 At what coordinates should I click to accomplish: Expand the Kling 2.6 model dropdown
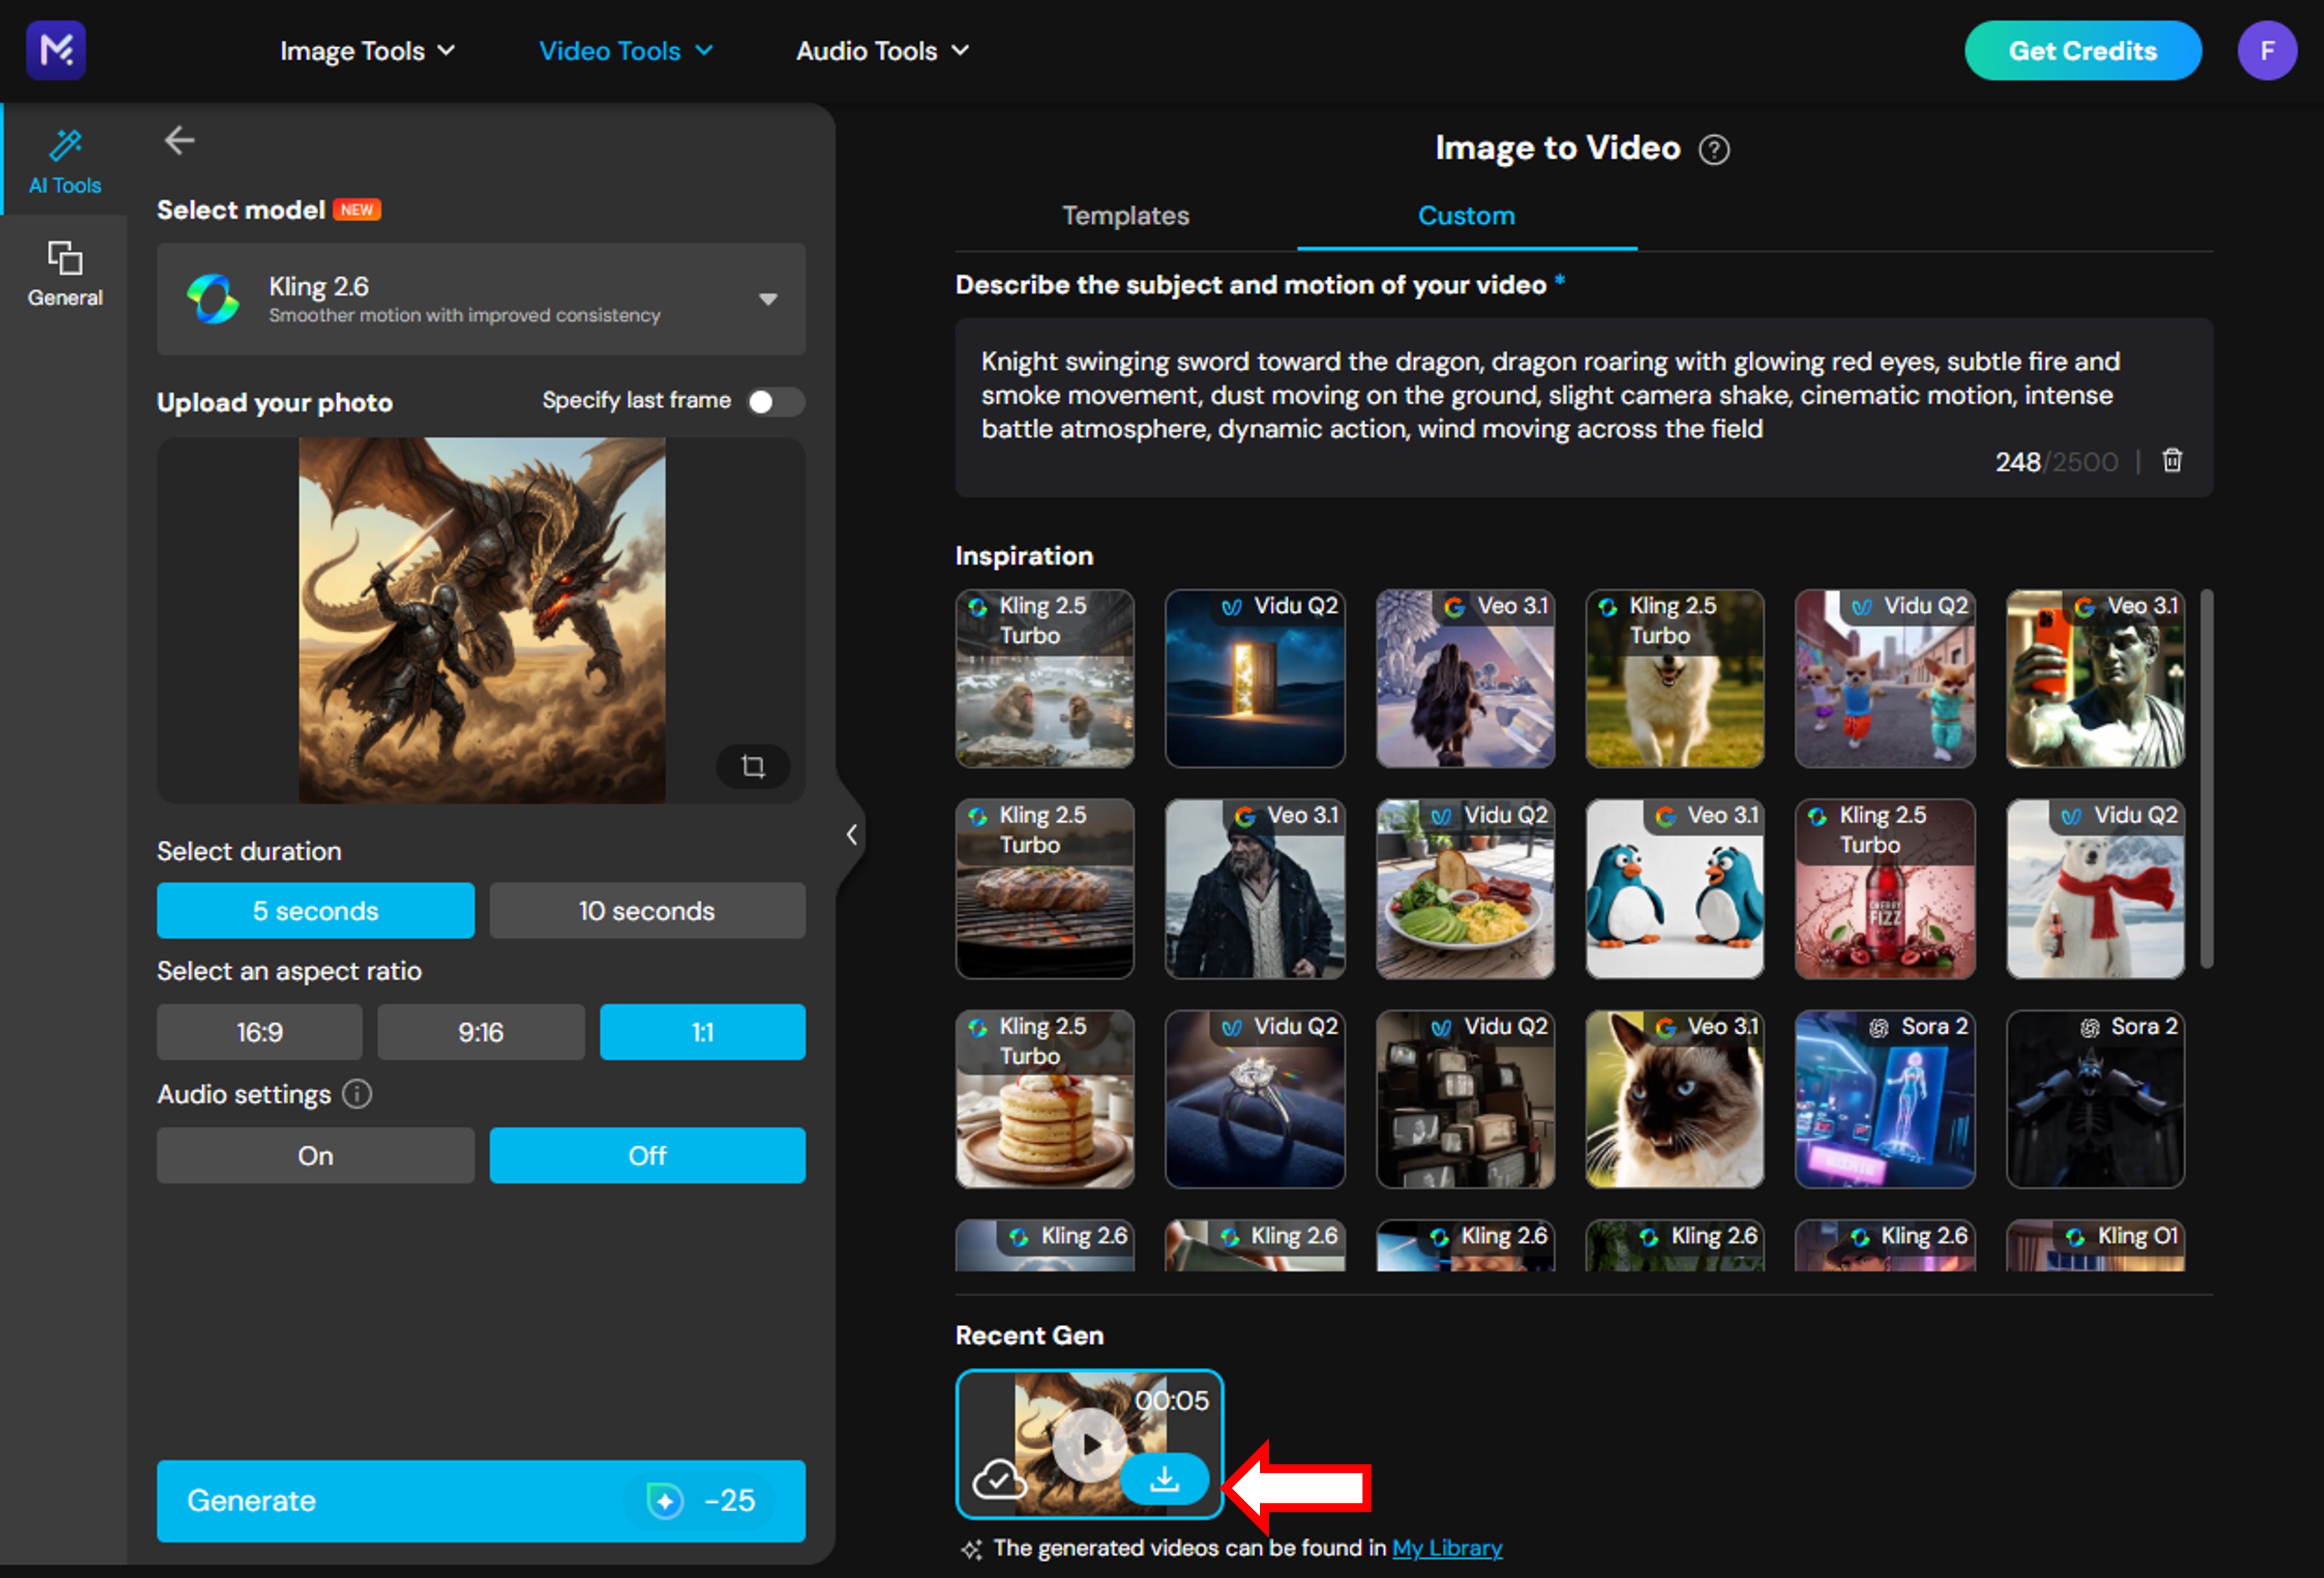pos(767,299)
